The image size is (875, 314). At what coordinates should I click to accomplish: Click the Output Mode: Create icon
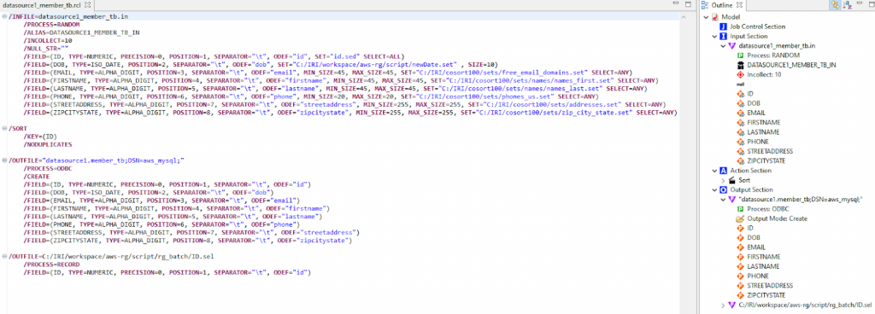tap(741, 218)
